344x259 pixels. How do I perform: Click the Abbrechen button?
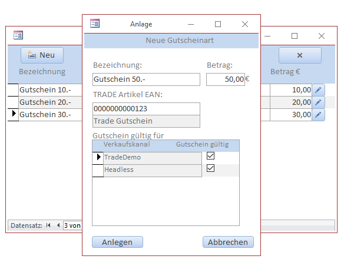(x=228, y=242)
